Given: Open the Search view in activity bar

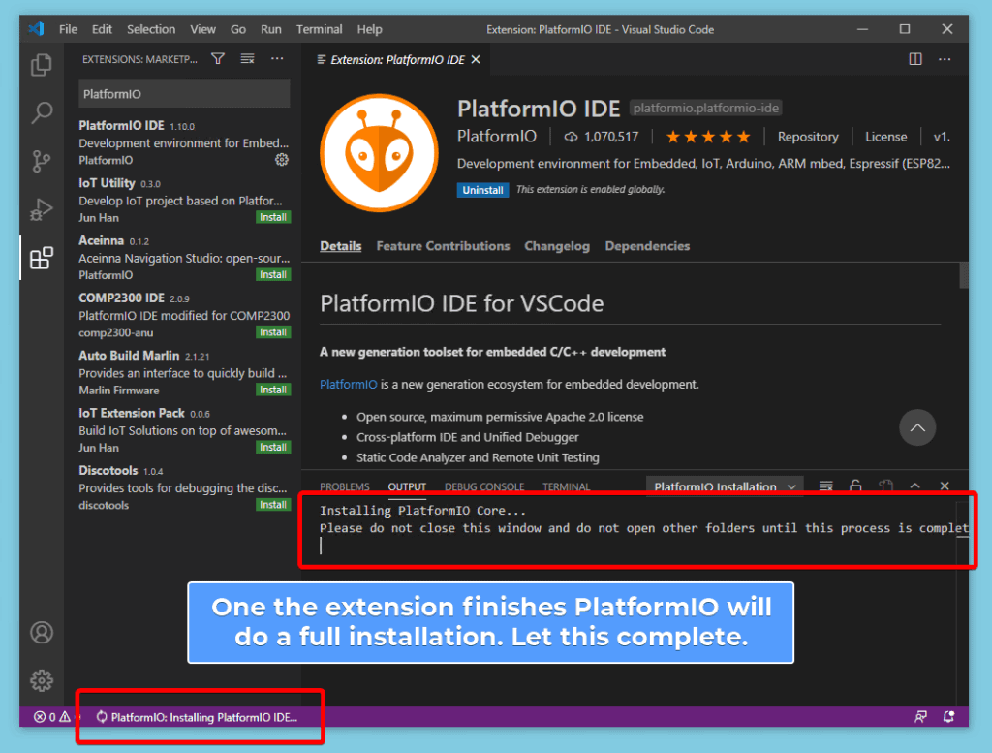Looking at the screenshot, I should point(42,112).
